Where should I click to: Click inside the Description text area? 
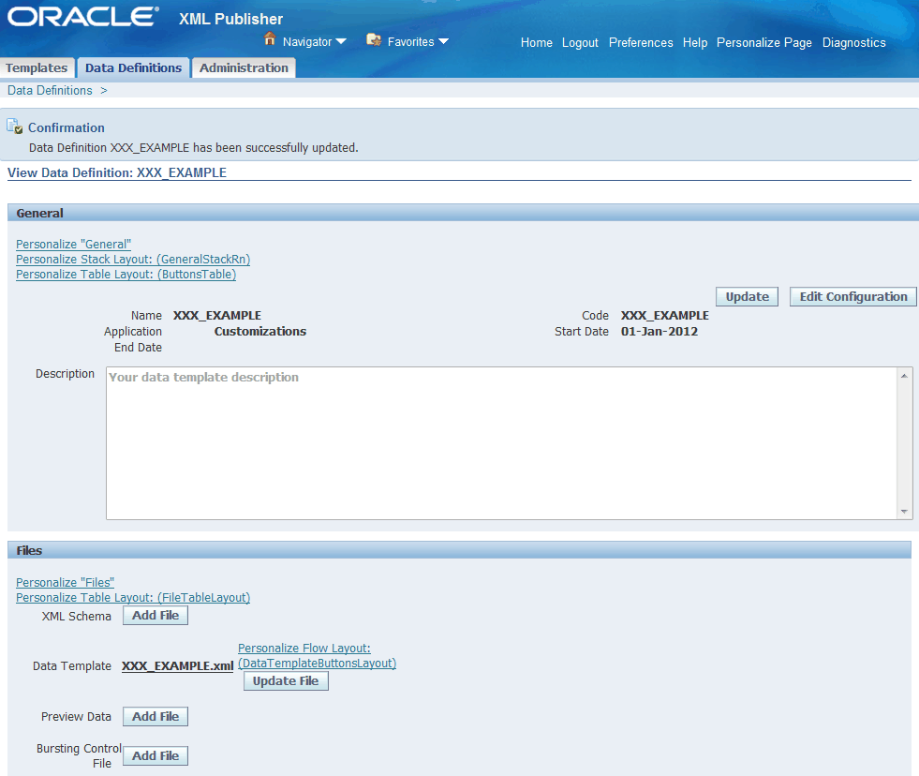(502, 443)
